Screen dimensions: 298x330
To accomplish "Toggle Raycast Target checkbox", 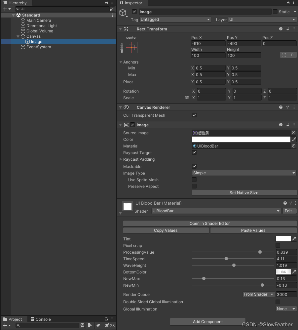I will 194,152.
